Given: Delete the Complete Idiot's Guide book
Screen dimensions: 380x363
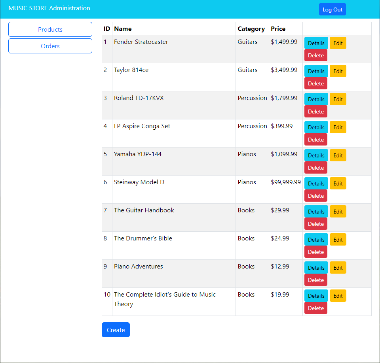Looking at the screenshot, I should [x=315, y=308].
